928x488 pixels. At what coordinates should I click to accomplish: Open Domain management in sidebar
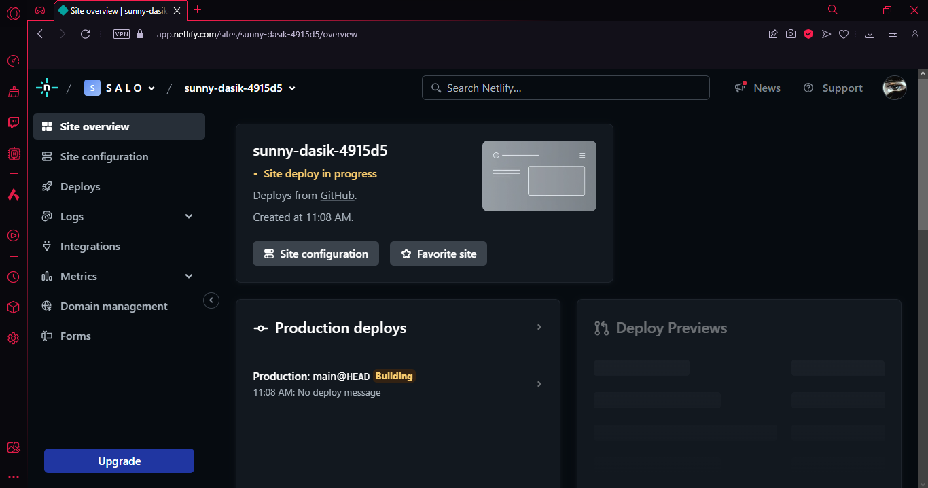point(119,306)
